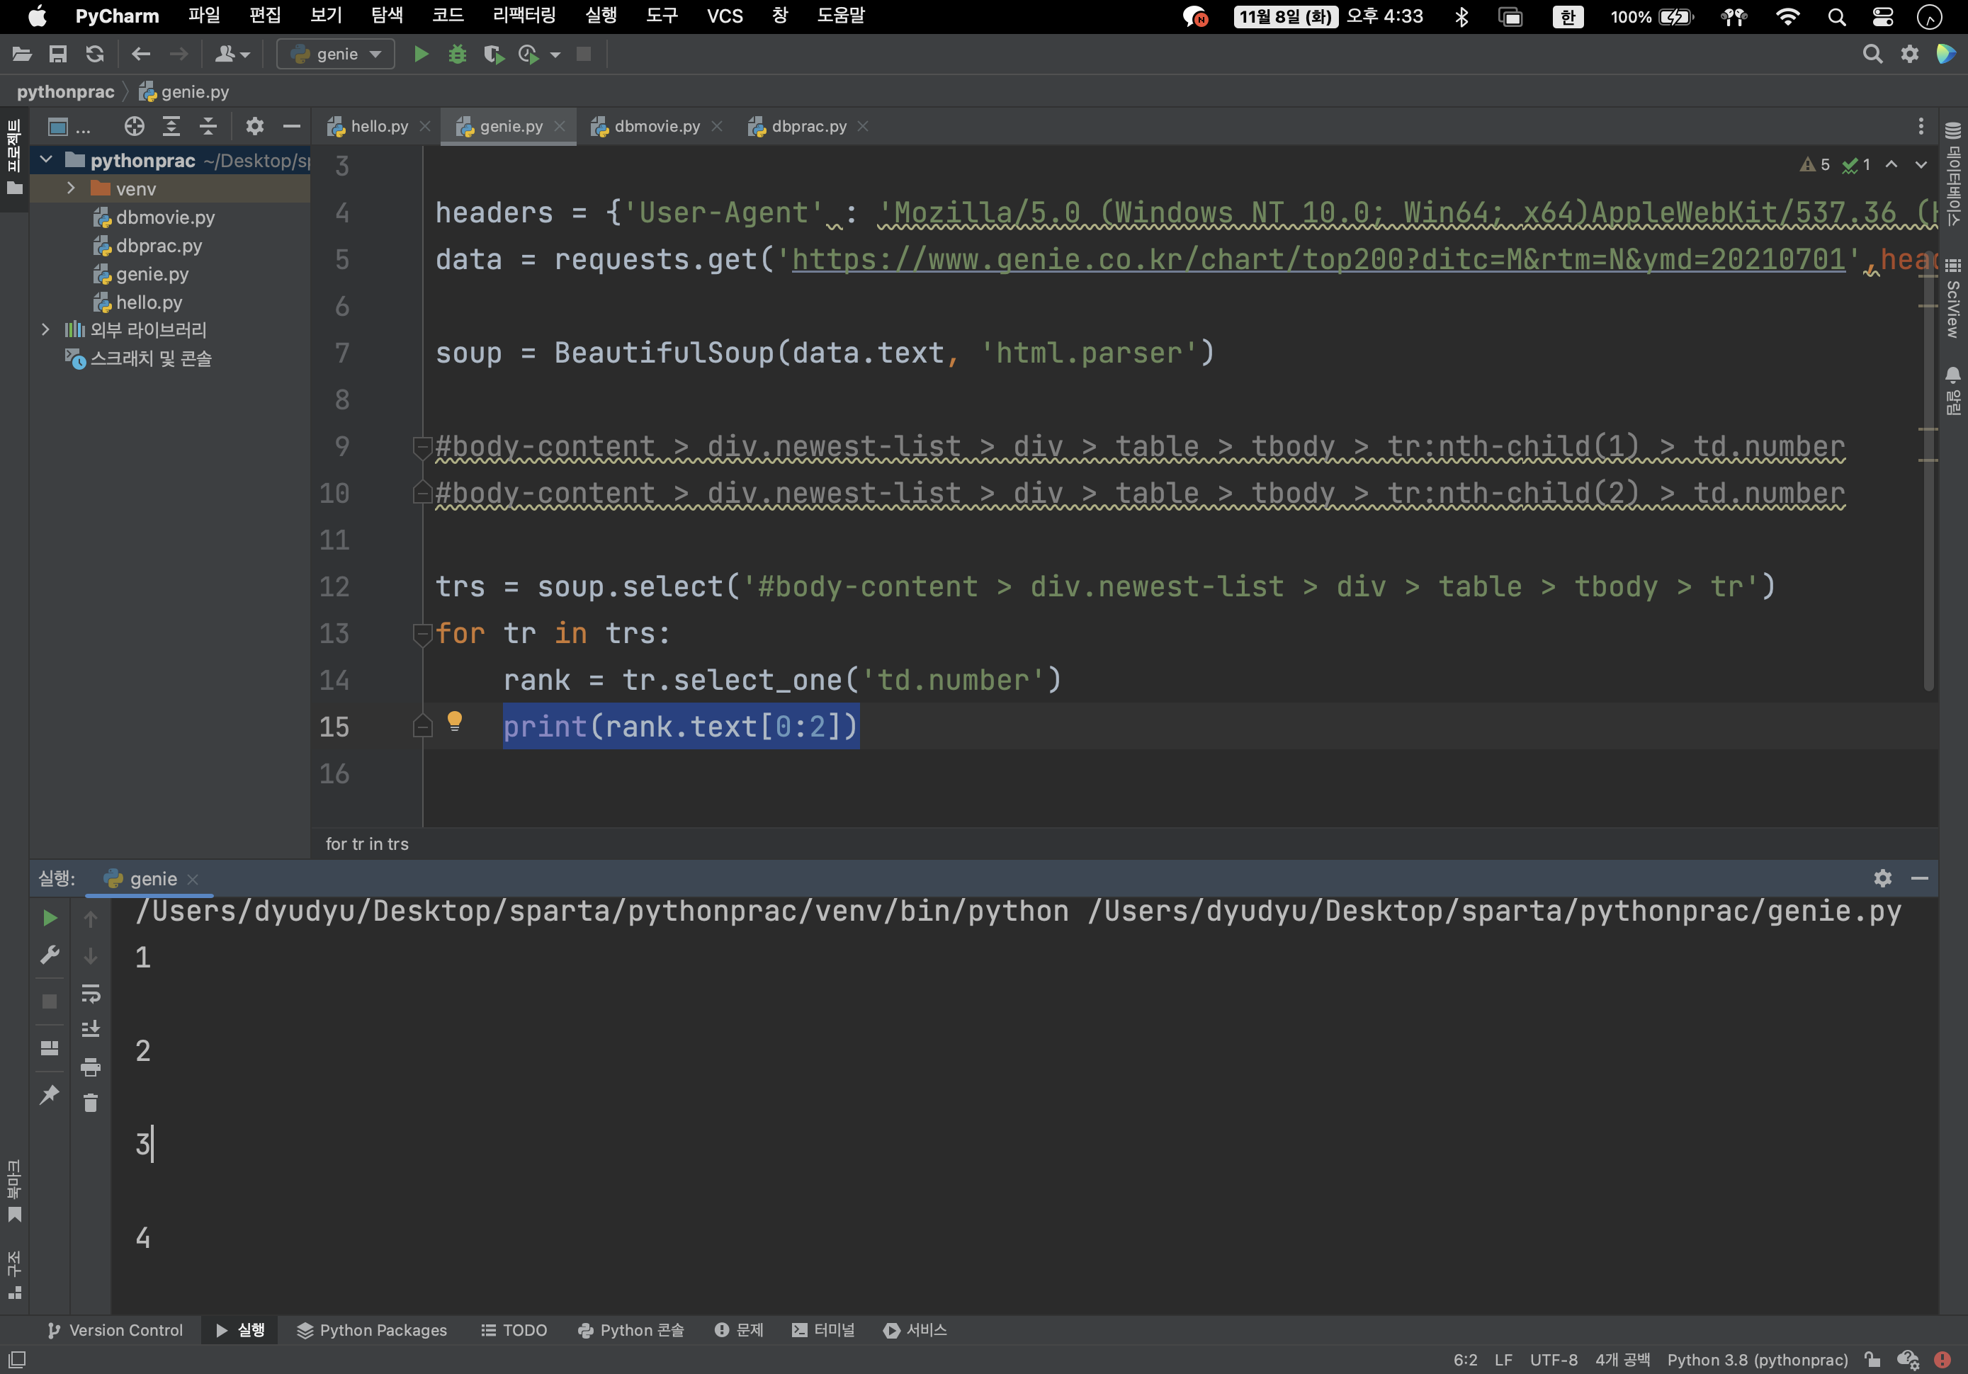Screen dimensions: 1968x1374
Task: Toggle the pin tab icon in the run panel
Action: pos(50,1094)
